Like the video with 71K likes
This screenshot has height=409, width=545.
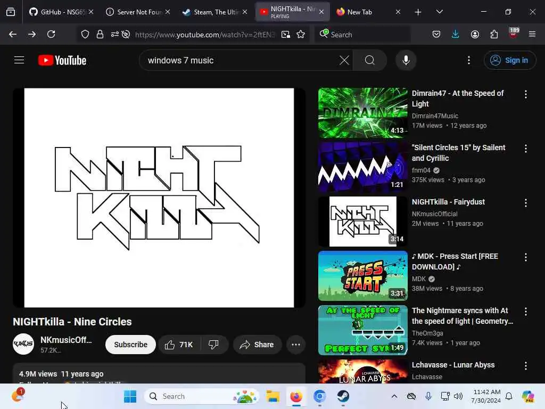click(179, 345)
